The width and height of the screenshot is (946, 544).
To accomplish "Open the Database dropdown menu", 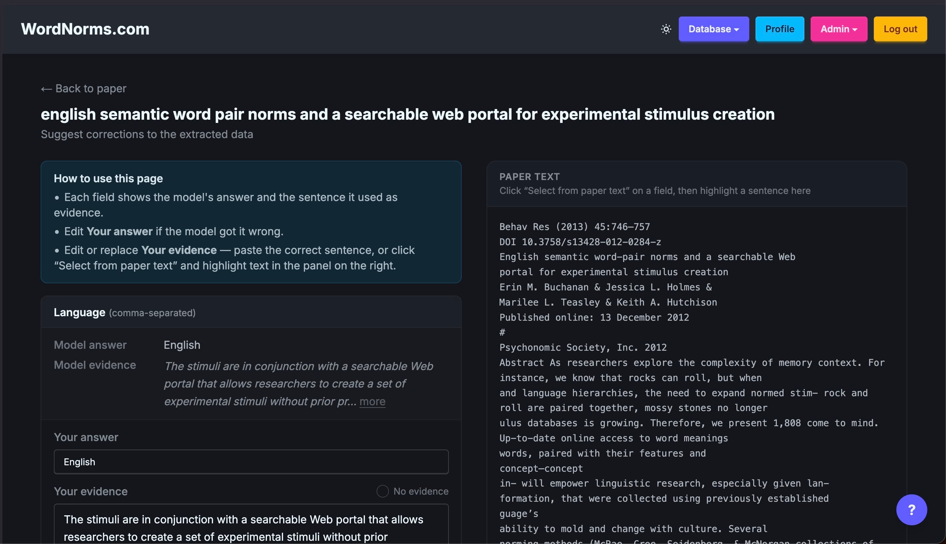I will [x=714, y=29].
